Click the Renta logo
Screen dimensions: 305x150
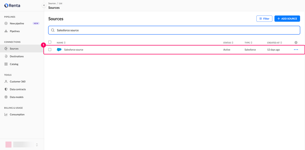[12, 5]
